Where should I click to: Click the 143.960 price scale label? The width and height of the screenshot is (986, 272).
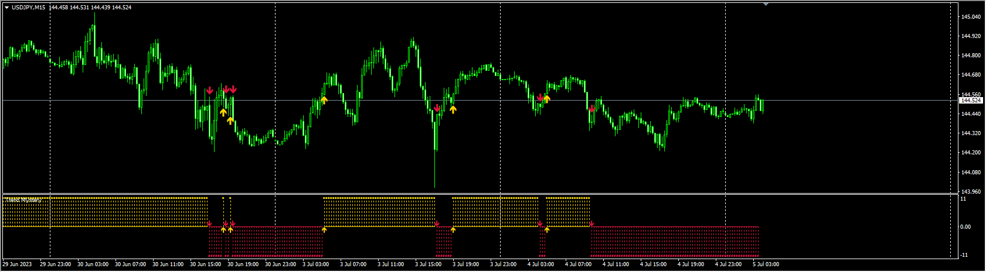(971, 191)
